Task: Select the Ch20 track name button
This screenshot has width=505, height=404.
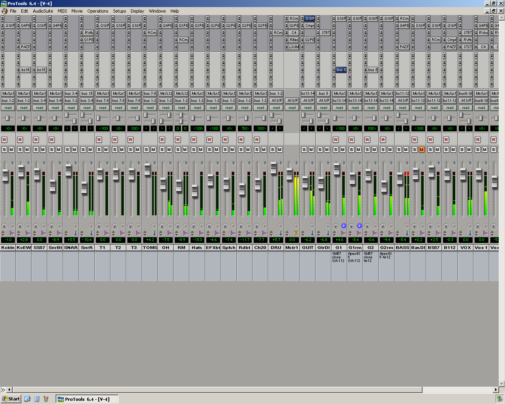Action: pos(260,247)
